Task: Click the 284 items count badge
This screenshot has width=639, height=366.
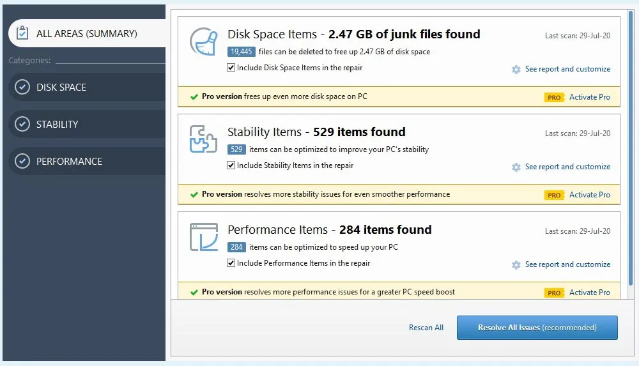Action: click(x=236, y=247)
